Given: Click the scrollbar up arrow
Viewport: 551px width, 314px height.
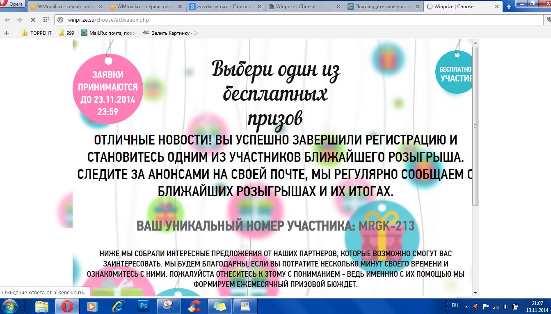Looking at the screenshot, I should (x=476, y=43).
